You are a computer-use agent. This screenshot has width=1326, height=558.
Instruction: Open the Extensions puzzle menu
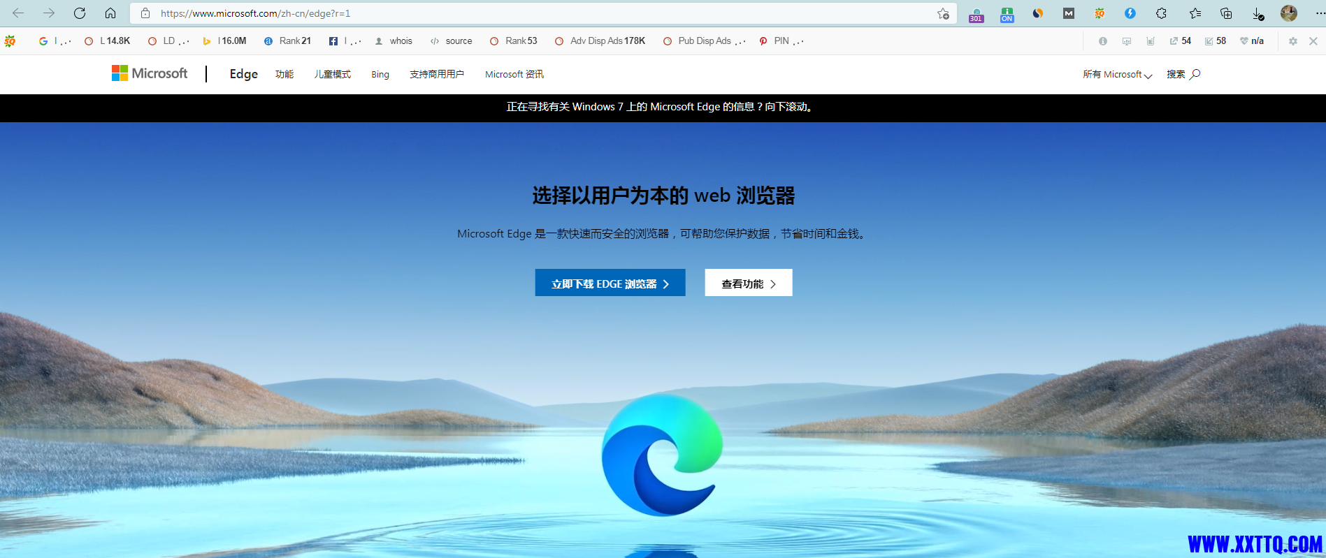[1162, 13]
